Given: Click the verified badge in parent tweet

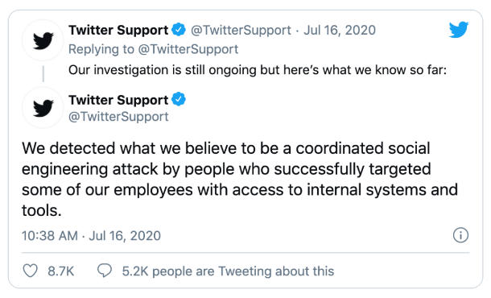Looking at the screenshot, I should tap(179, 30).
